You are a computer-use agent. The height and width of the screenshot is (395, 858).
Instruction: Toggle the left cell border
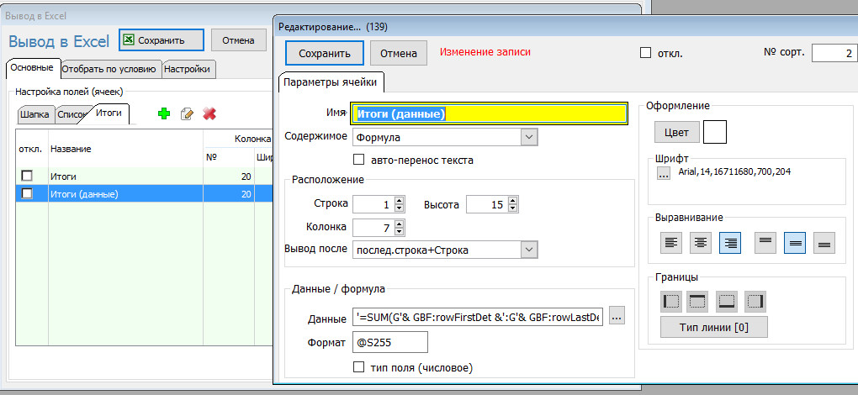[671, 300]
